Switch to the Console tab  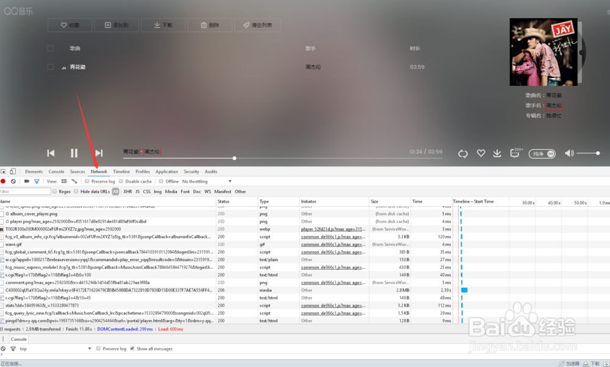pos(56,172)
